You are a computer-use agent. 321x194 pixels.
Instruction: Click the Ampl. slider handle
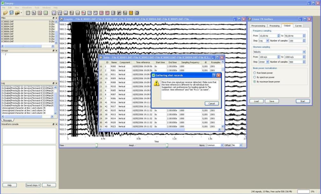[x=167, y=145]
